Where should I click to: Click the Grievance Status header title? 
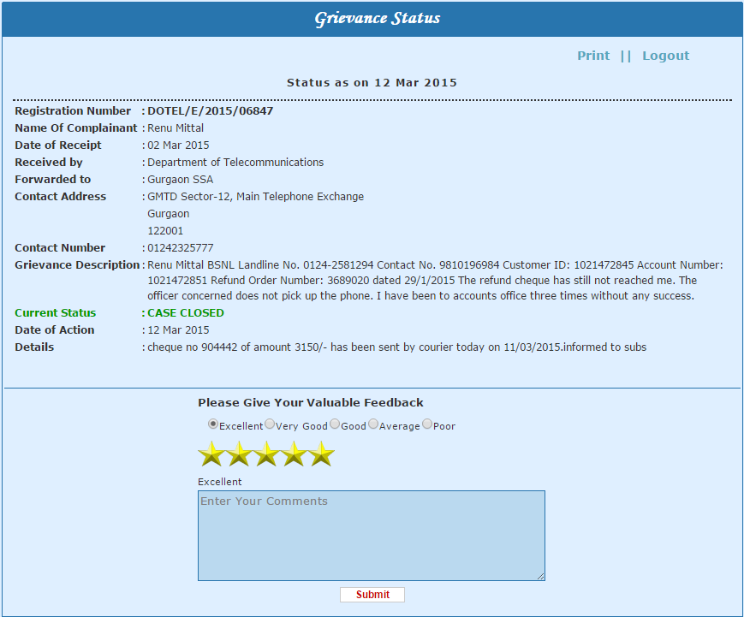tap(377, 18)
